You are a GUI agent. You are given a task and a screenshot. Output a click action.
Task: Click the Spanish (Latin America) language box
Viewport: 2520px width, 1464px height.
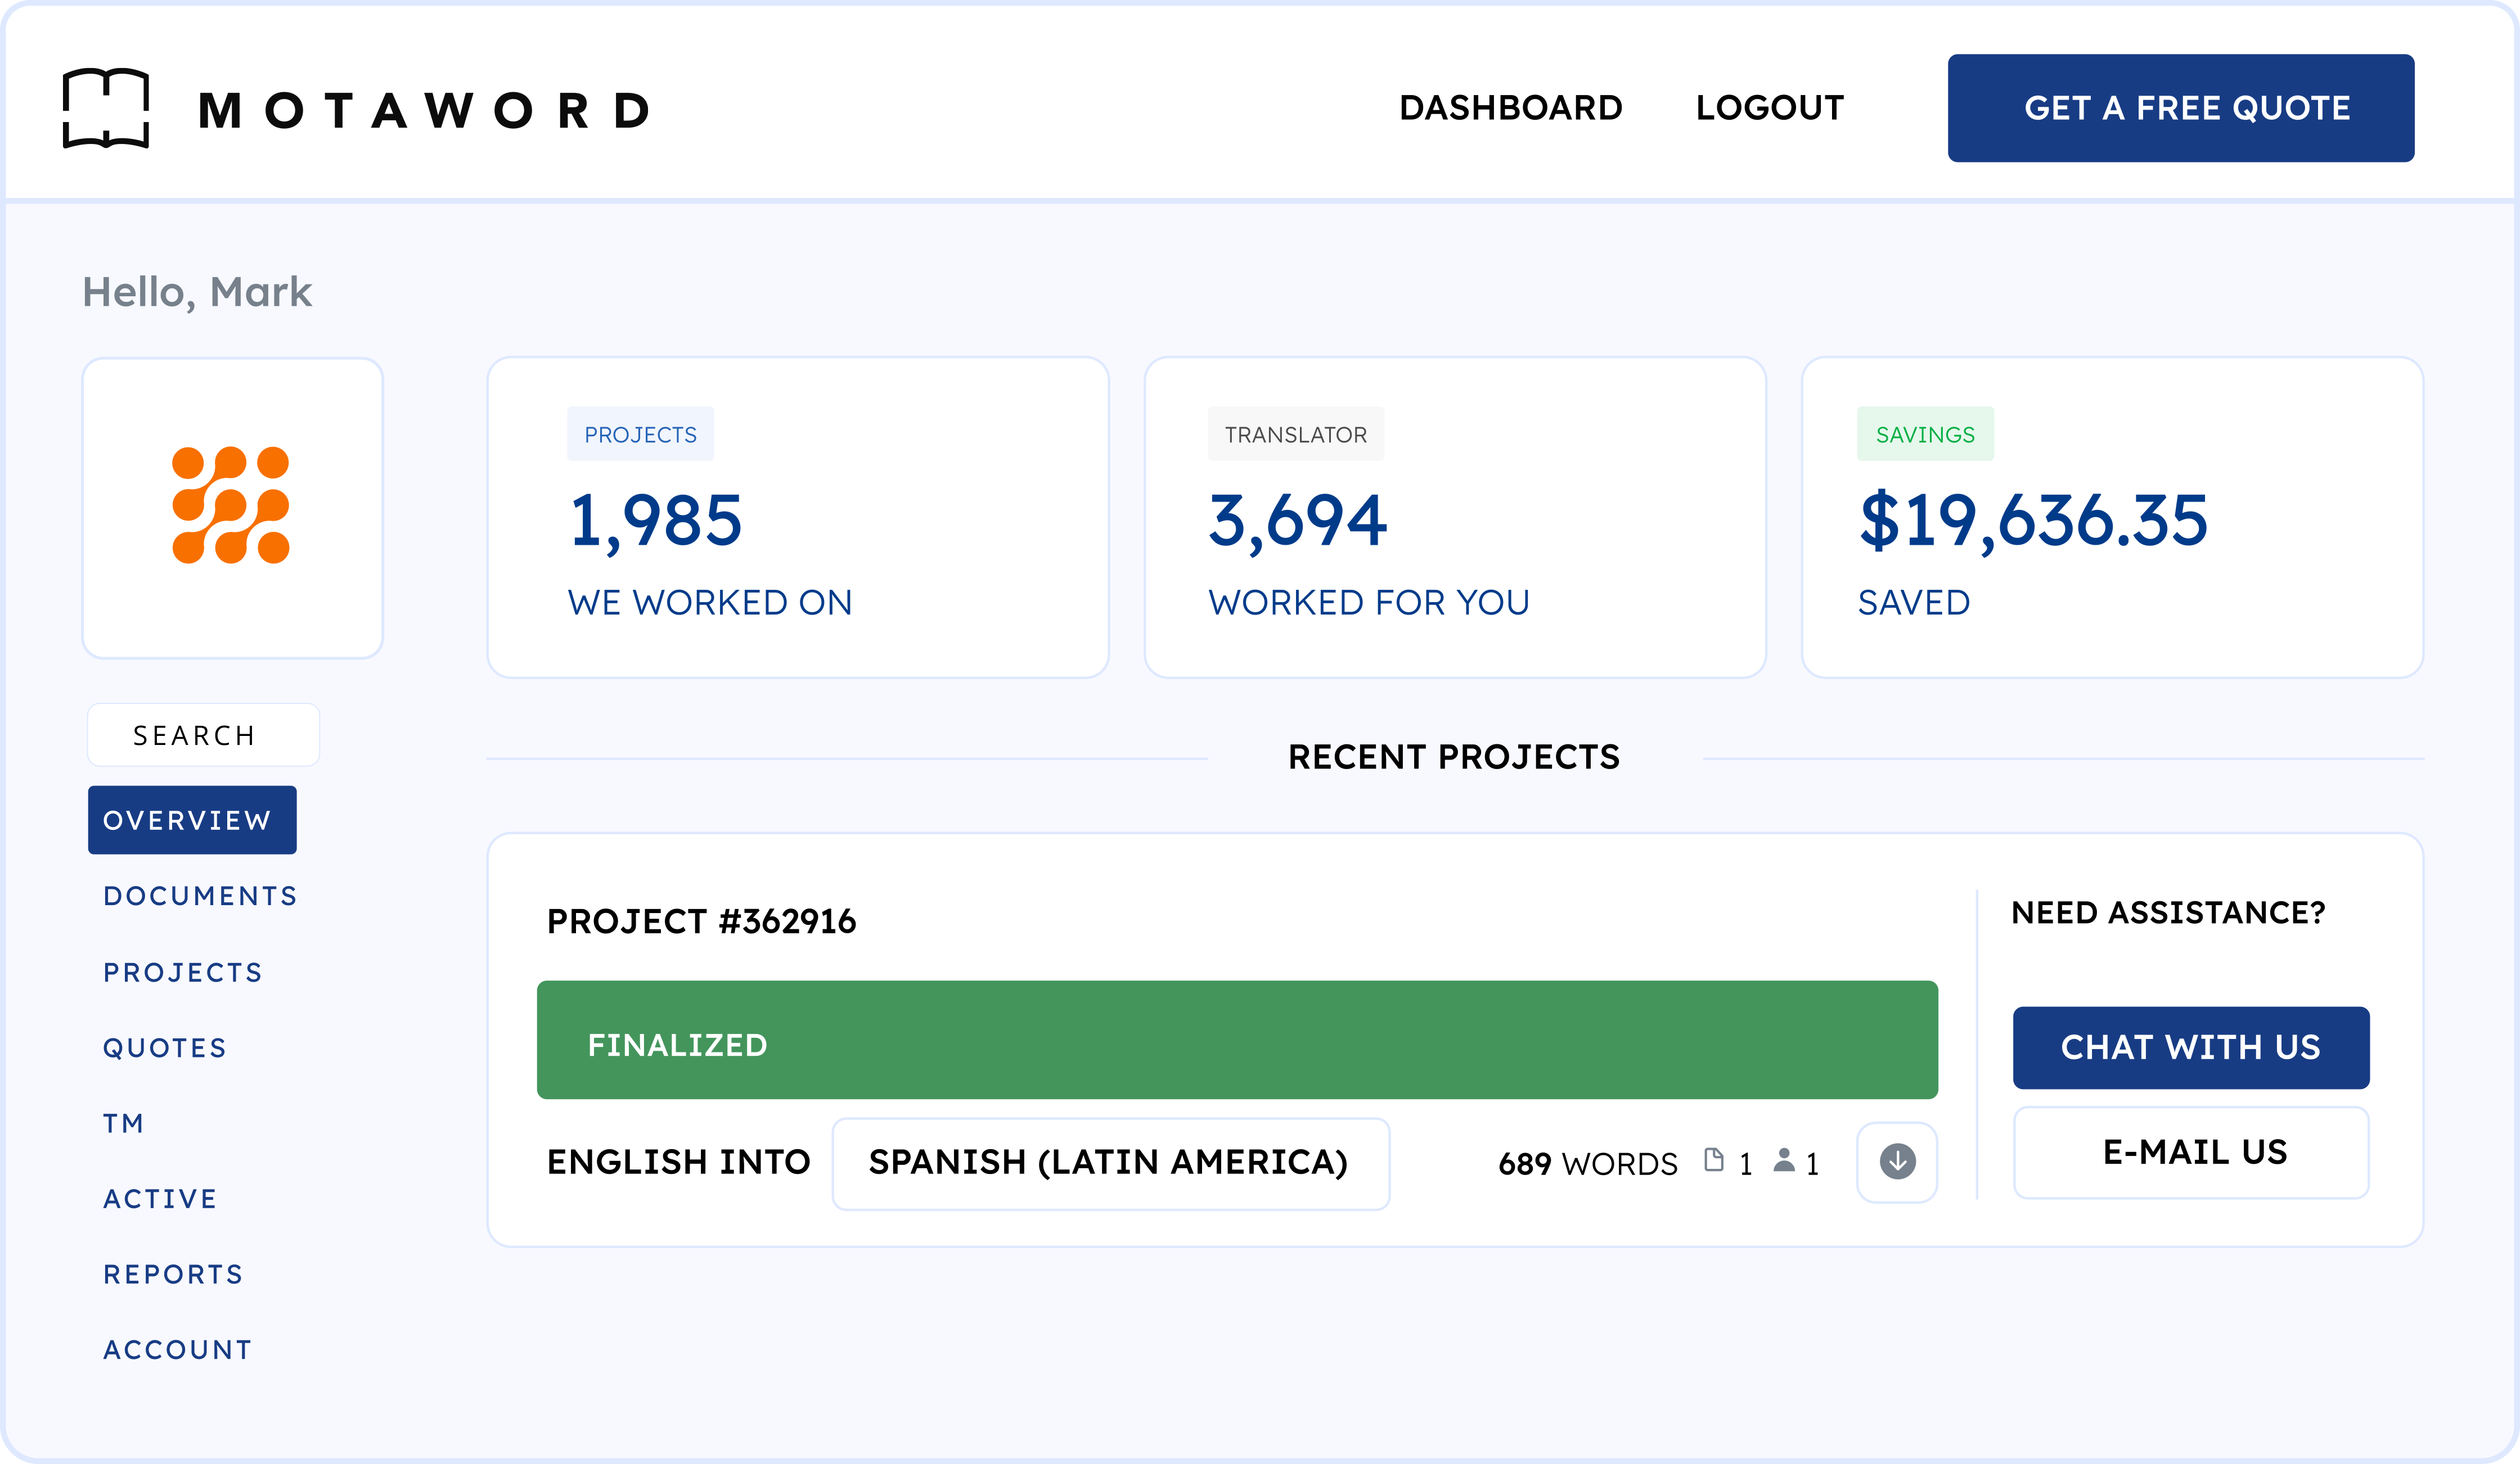1111,1163
